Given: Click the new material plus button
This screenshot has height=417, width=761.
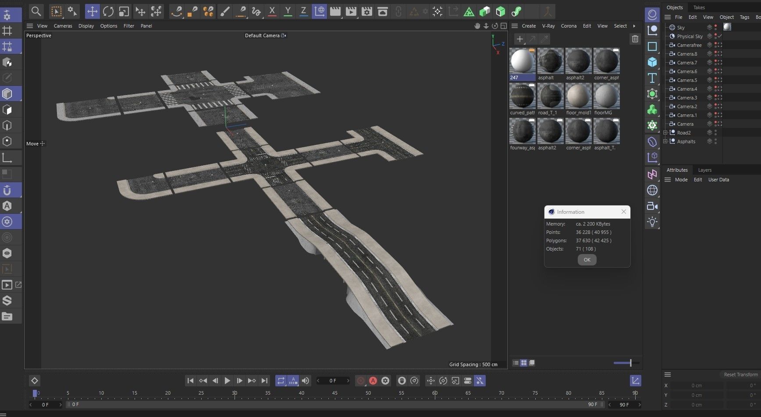Looking at the screenshot, I should 519,39.
